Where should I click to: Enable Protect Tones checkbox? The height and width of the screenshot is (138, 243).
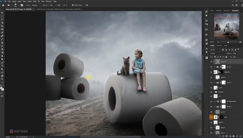coord(73,5)
